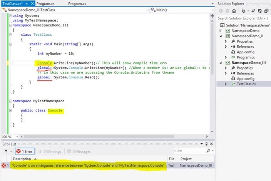This screenshot has width=271, height=181.
Task: Collapse the NamespaceDemo_II project node
Action: click(x=220, y=36)
